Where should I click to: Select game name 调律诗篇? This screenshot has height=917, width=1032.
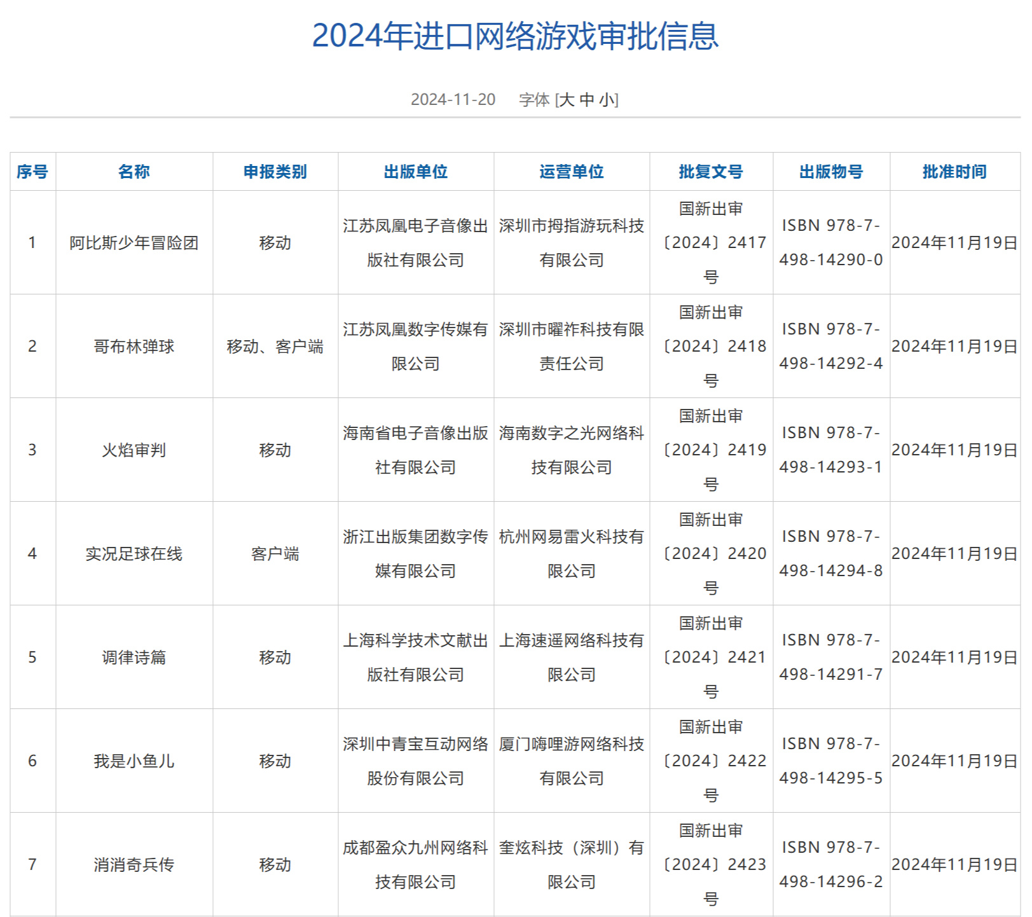coord(134,658)
